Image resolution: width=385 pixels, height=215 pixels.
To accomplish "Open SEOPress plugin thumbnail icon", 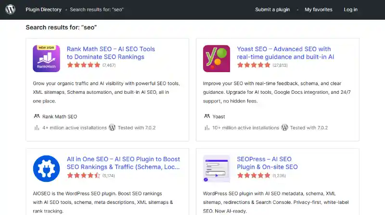I will 216,169.
